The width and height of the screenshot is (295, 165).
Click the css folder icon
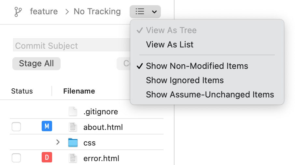click(73, 142)
